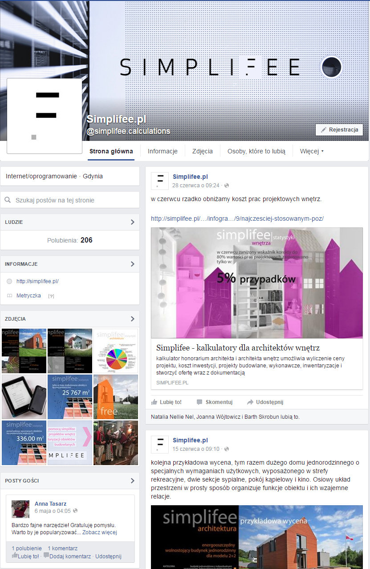
Task: Expand the Ludzie section arrow
Action: click(132, 222)
